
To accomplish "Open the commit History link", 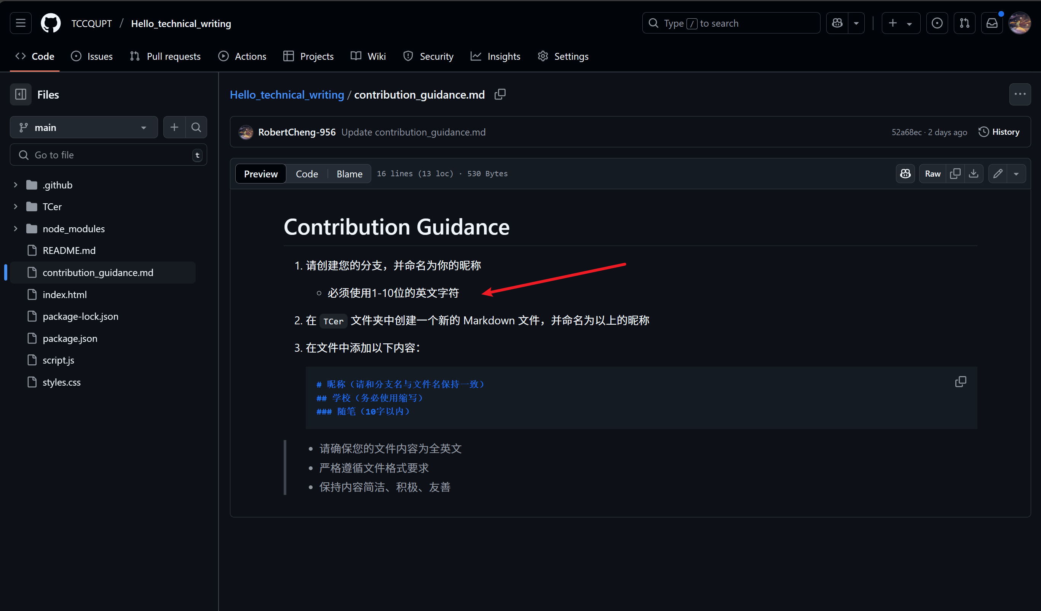I will [x=999, y=132].
